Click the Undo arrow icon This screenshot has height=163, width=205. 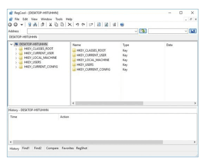[77, 25]
